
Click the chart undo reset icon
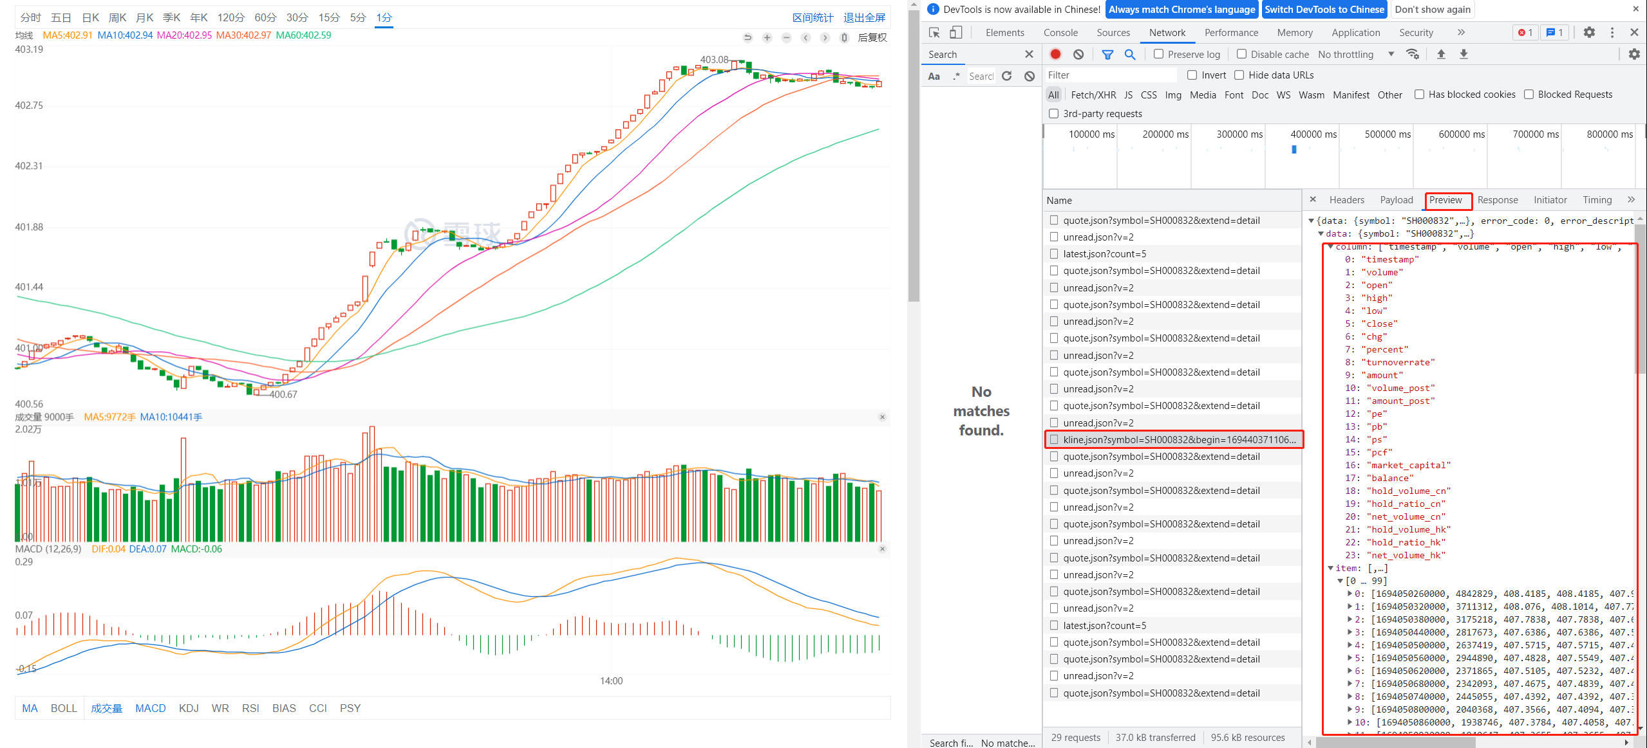(748, 37)
